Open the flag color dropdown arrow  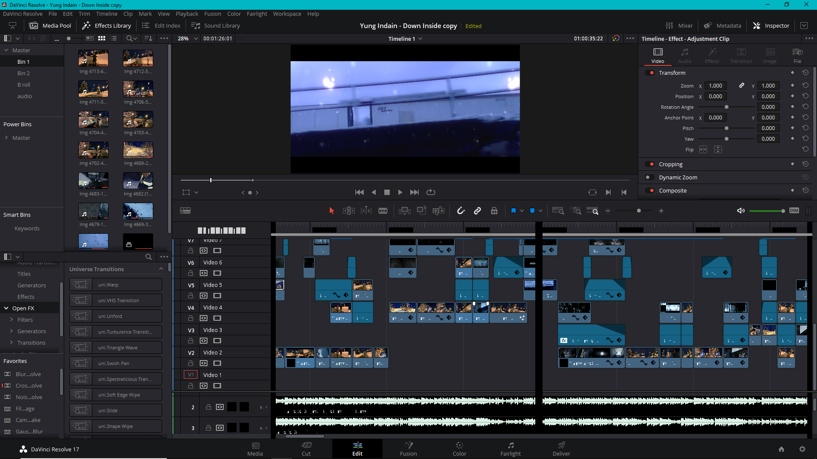(522, 211)
